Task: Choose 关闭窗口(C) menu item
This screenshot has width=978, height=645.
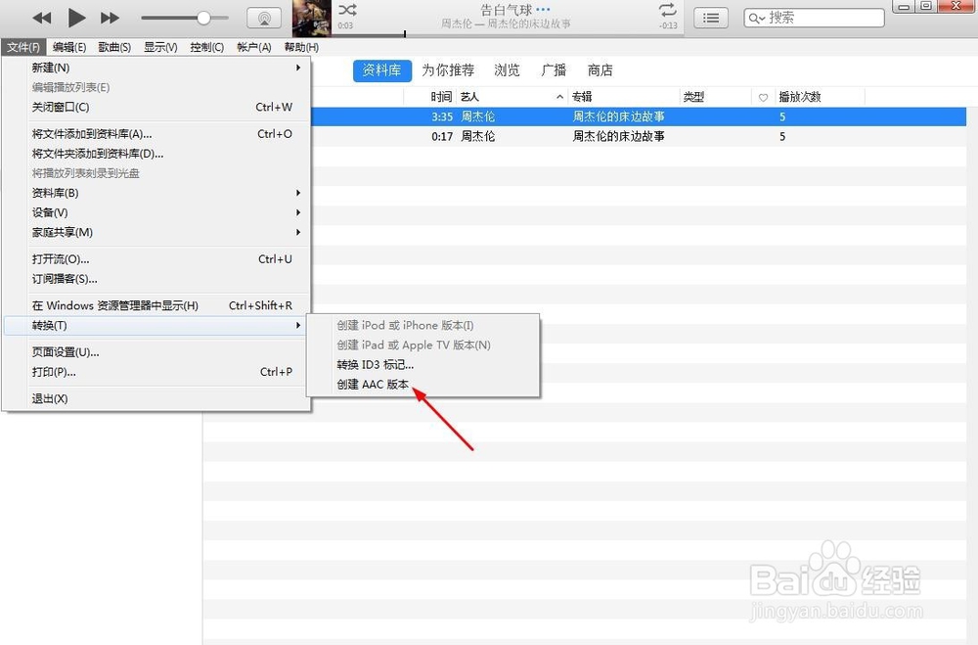Action: point(156,107)
